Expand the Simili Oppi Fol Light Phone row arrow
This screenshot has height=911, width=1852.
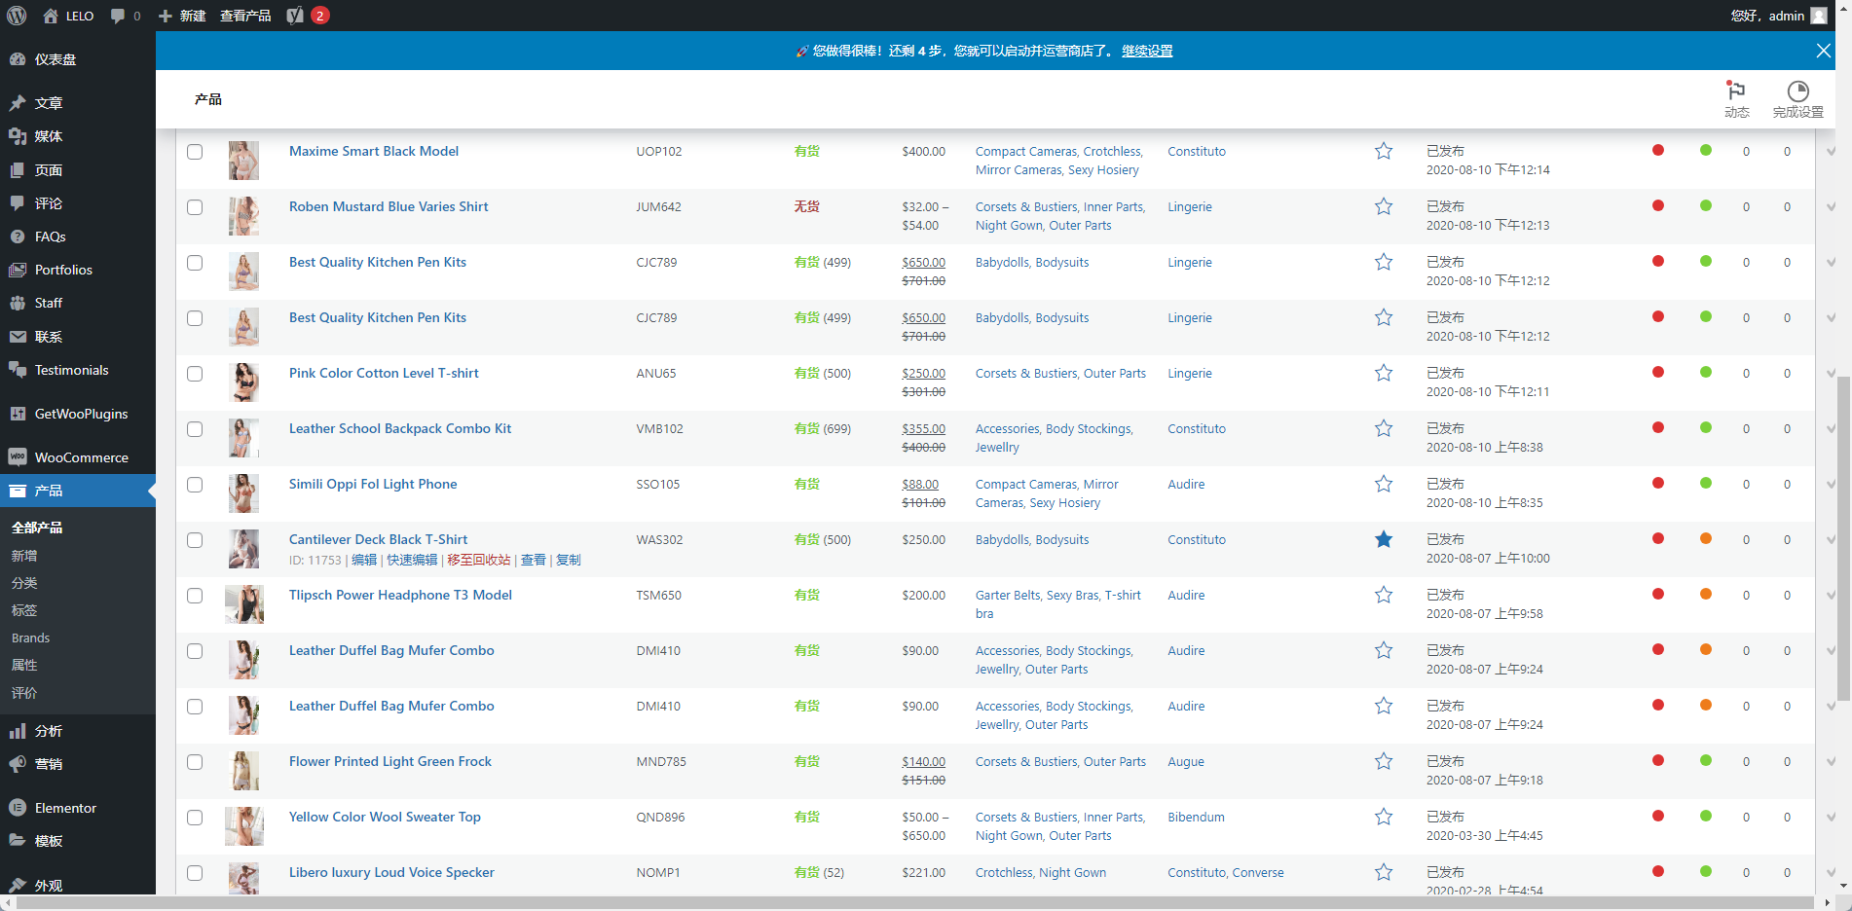[1831, 485]
